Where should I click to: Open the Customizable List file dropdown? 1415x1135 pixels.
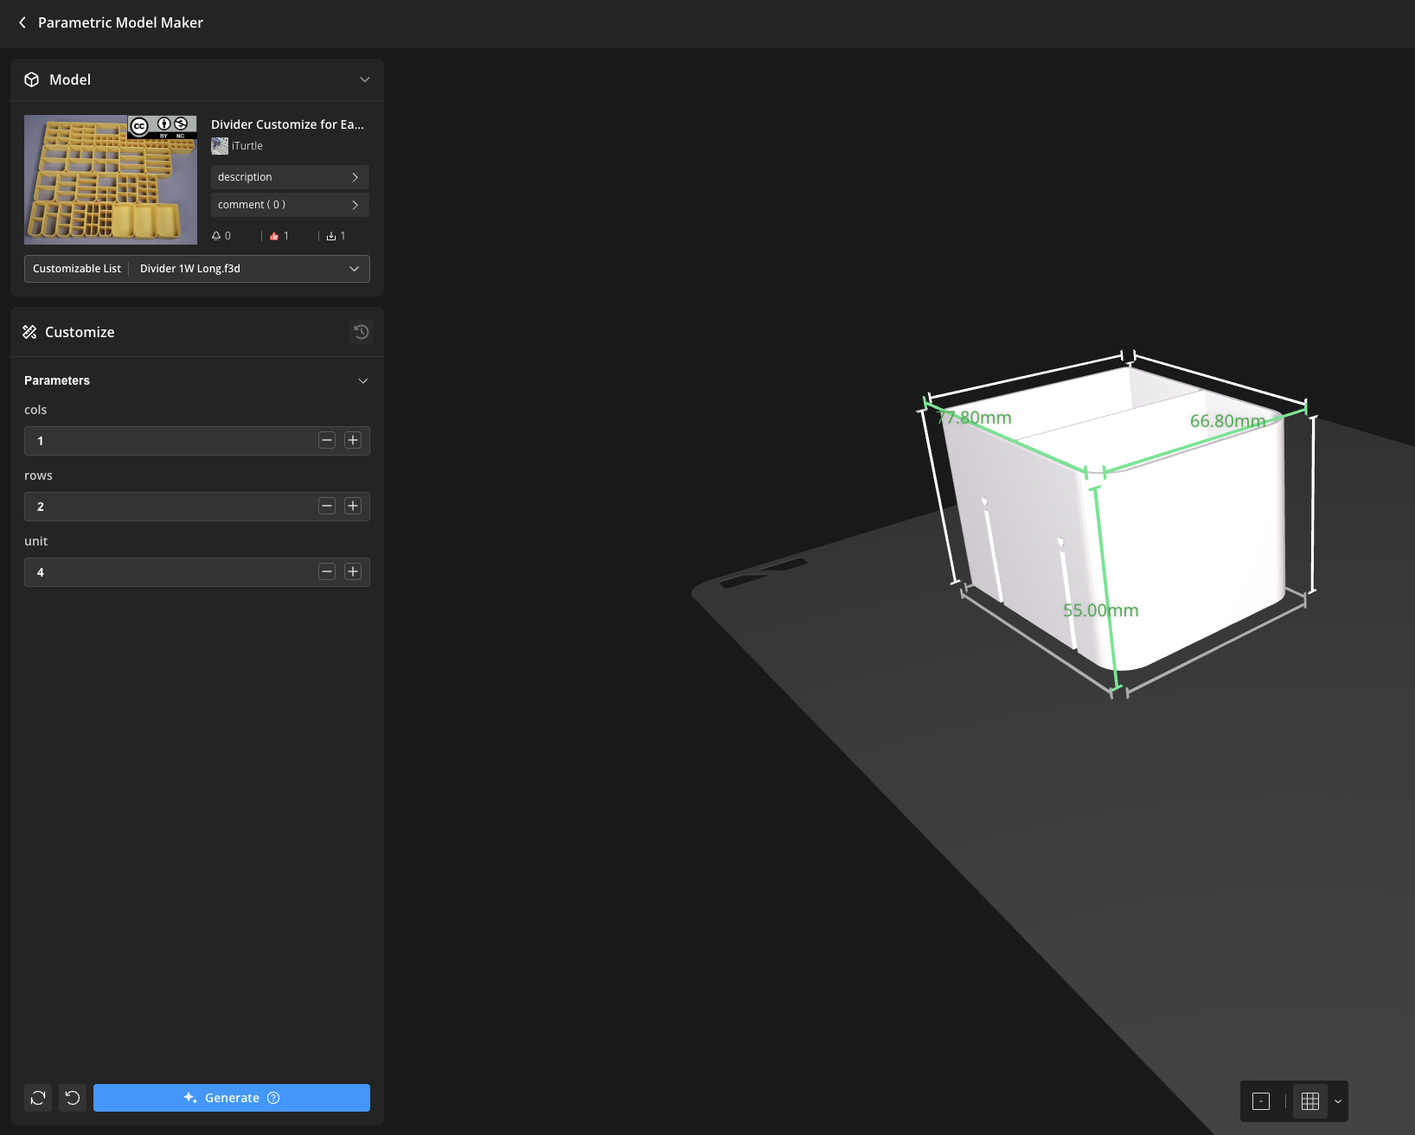(197, 269)
